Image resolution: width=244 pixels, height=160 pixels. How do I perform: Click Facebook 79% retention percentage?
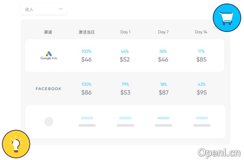coord(125,85)
